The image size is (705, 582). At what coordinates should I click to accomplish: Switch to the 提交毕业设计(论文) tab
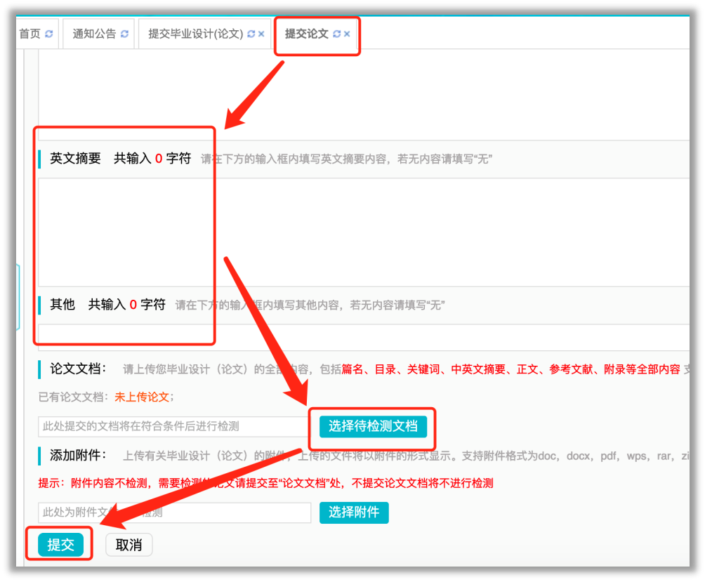tap(195, 34)
